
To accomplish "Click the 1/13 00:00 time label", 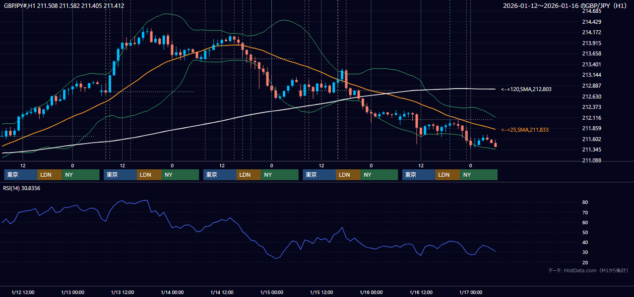I will pyautogui.click(x=72, y=293).
